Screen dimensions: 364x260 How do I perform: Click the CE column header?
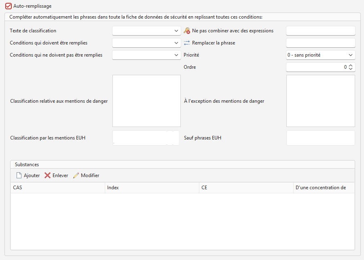[x=246, y=188]
